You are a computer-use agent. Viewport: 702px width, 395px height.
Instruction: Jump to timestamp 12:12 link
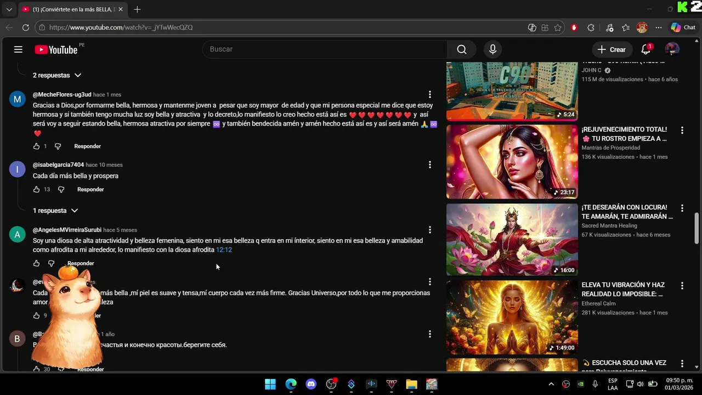pos(224,250)
